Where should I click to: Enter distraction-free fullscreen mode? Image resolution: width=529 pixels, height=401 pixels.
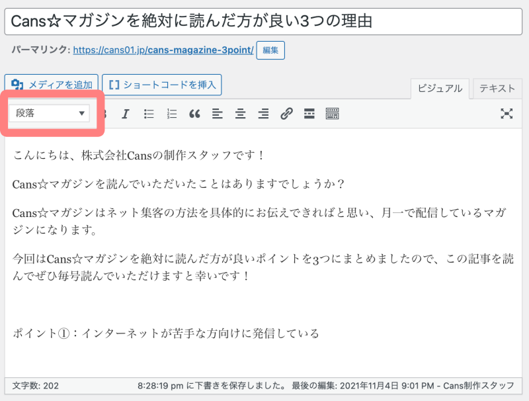coord(507,114)
